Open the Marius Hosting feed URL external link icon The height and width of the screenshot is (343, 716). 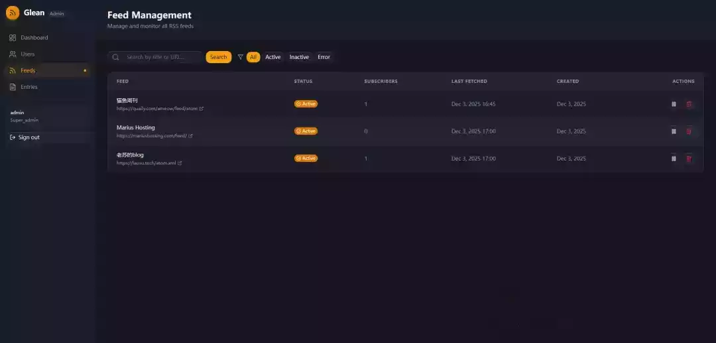pos(191,136)
